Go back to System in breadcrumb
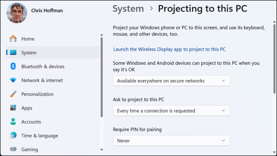 point(128,9)
